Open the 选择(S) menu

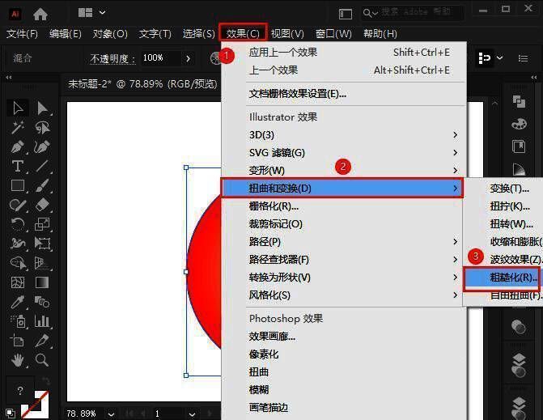198,34
